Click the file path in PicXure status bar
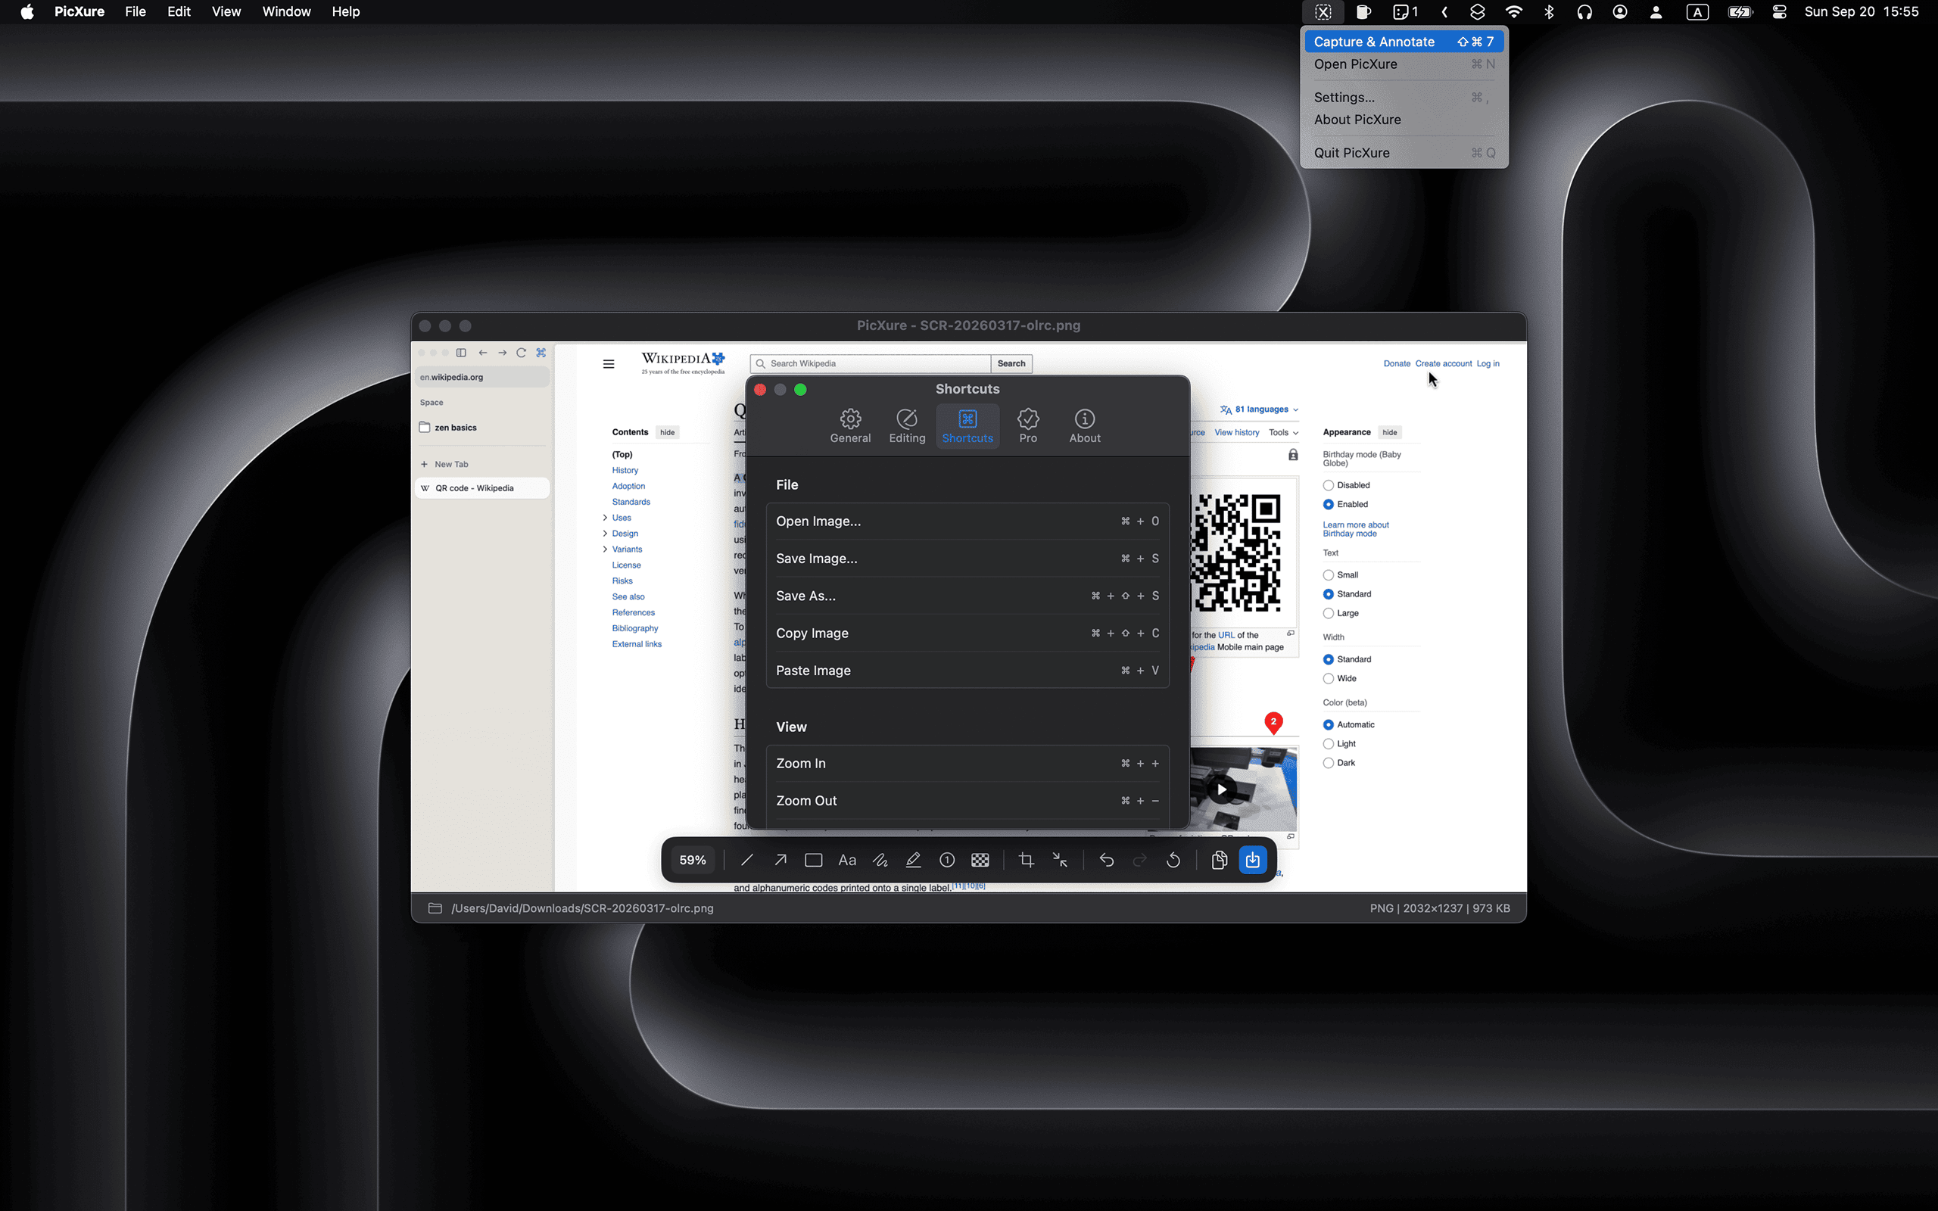Screen dimensions: 1938x1211 click(x=582, y=908)
